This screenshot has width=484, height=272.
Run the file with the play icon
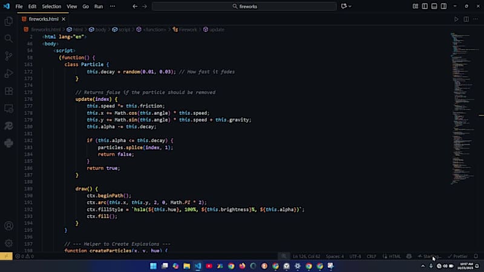coord(456,19)
